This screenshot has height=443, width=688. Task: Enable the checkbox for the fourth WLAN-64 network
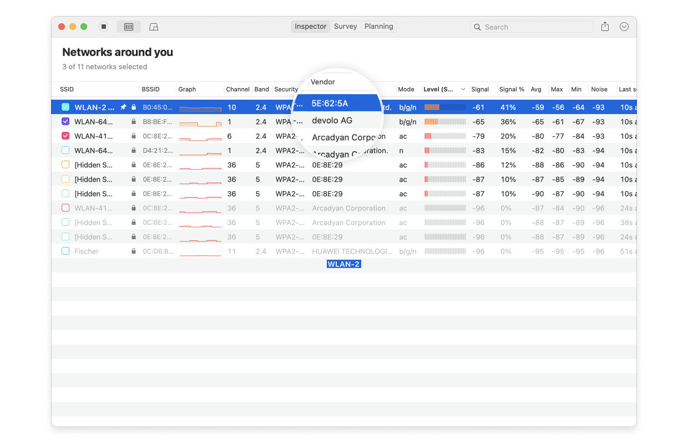[x=64, y=150]
